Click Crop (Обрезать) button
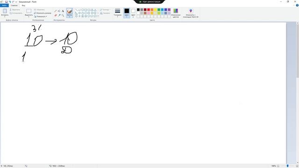 coord(39,9)
